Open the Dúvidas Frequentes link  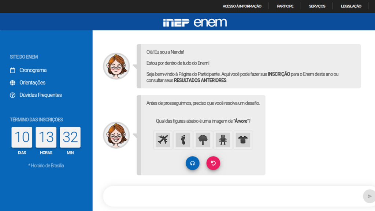(41, 95)
